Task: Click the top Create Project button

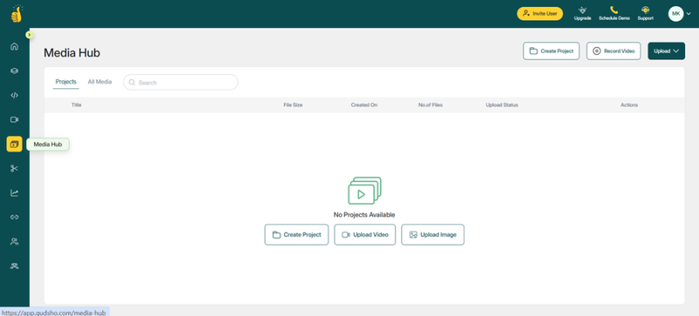Action: pos(551,52)
